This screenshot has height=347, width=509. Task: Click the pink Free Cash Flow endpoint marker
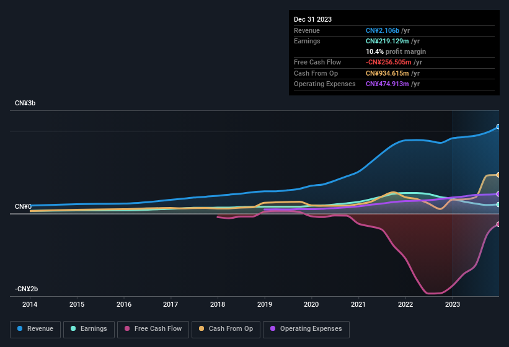coord(498,224)
